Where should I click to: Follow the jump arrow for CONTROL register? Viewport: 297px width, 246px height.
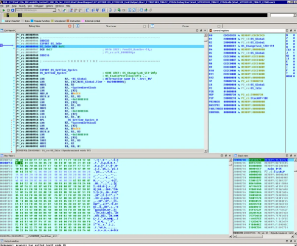(239, 112)
